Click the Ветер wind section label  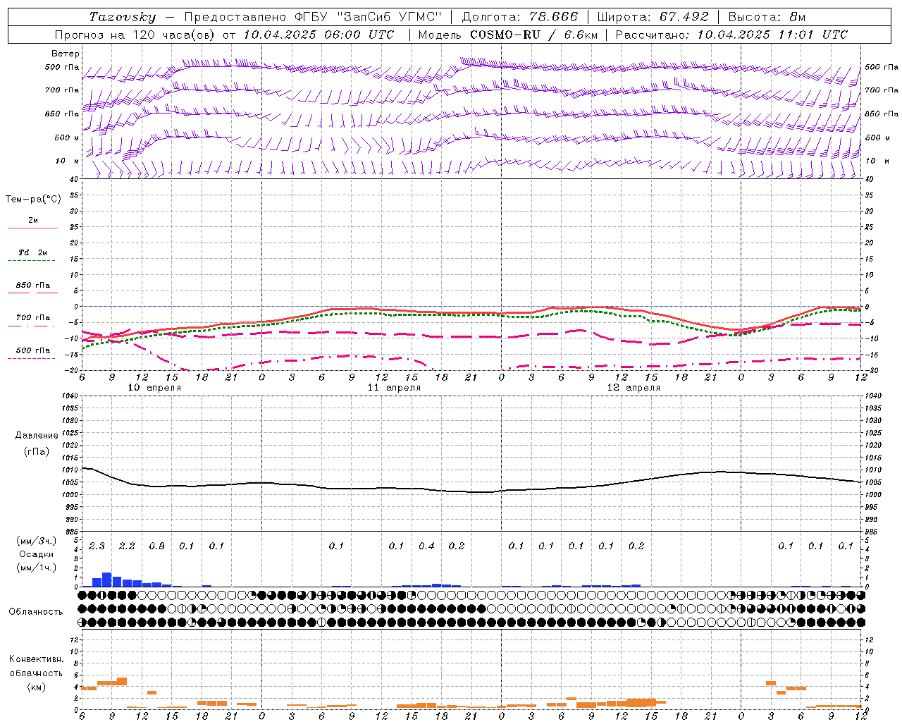tap(66, 54)
